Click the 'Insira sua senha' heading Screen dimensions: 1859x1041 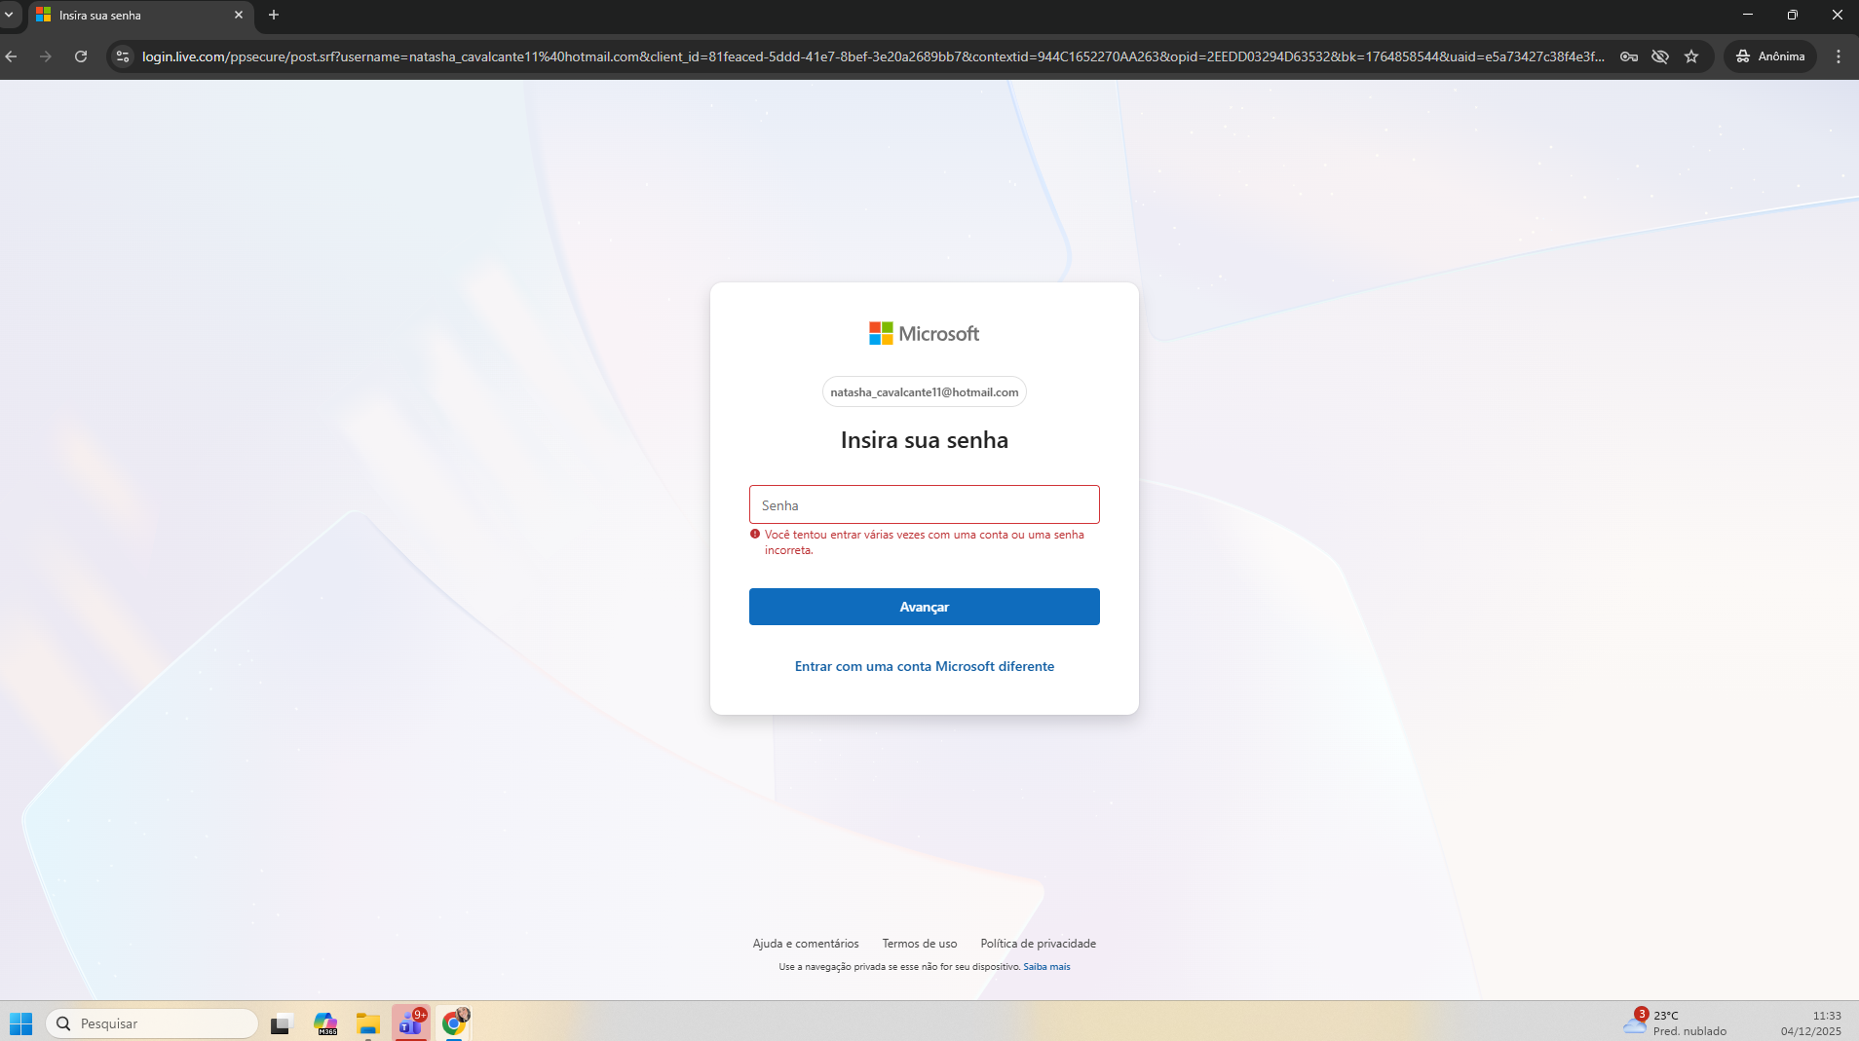tap(925, 440)
